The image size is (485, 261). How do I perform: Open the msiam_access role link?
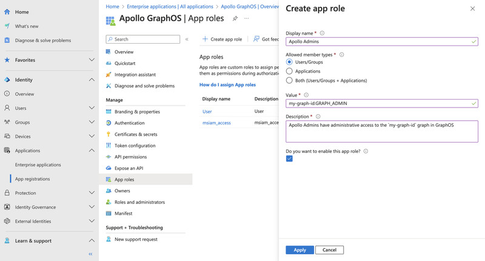pyautogui.click(x=216, y=123)
